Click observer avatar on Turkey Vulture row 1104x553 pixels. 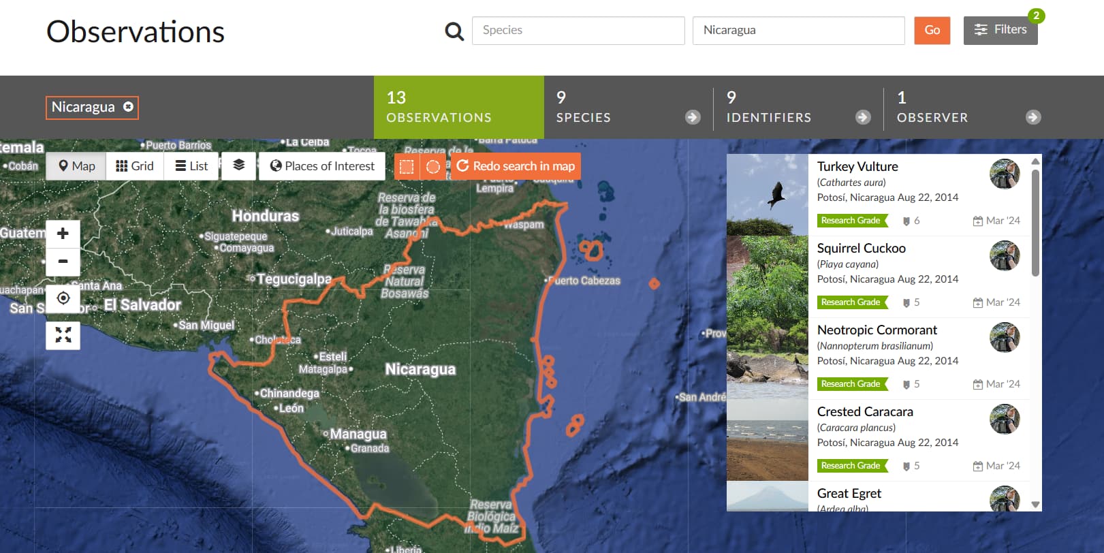click(1005, 174)
